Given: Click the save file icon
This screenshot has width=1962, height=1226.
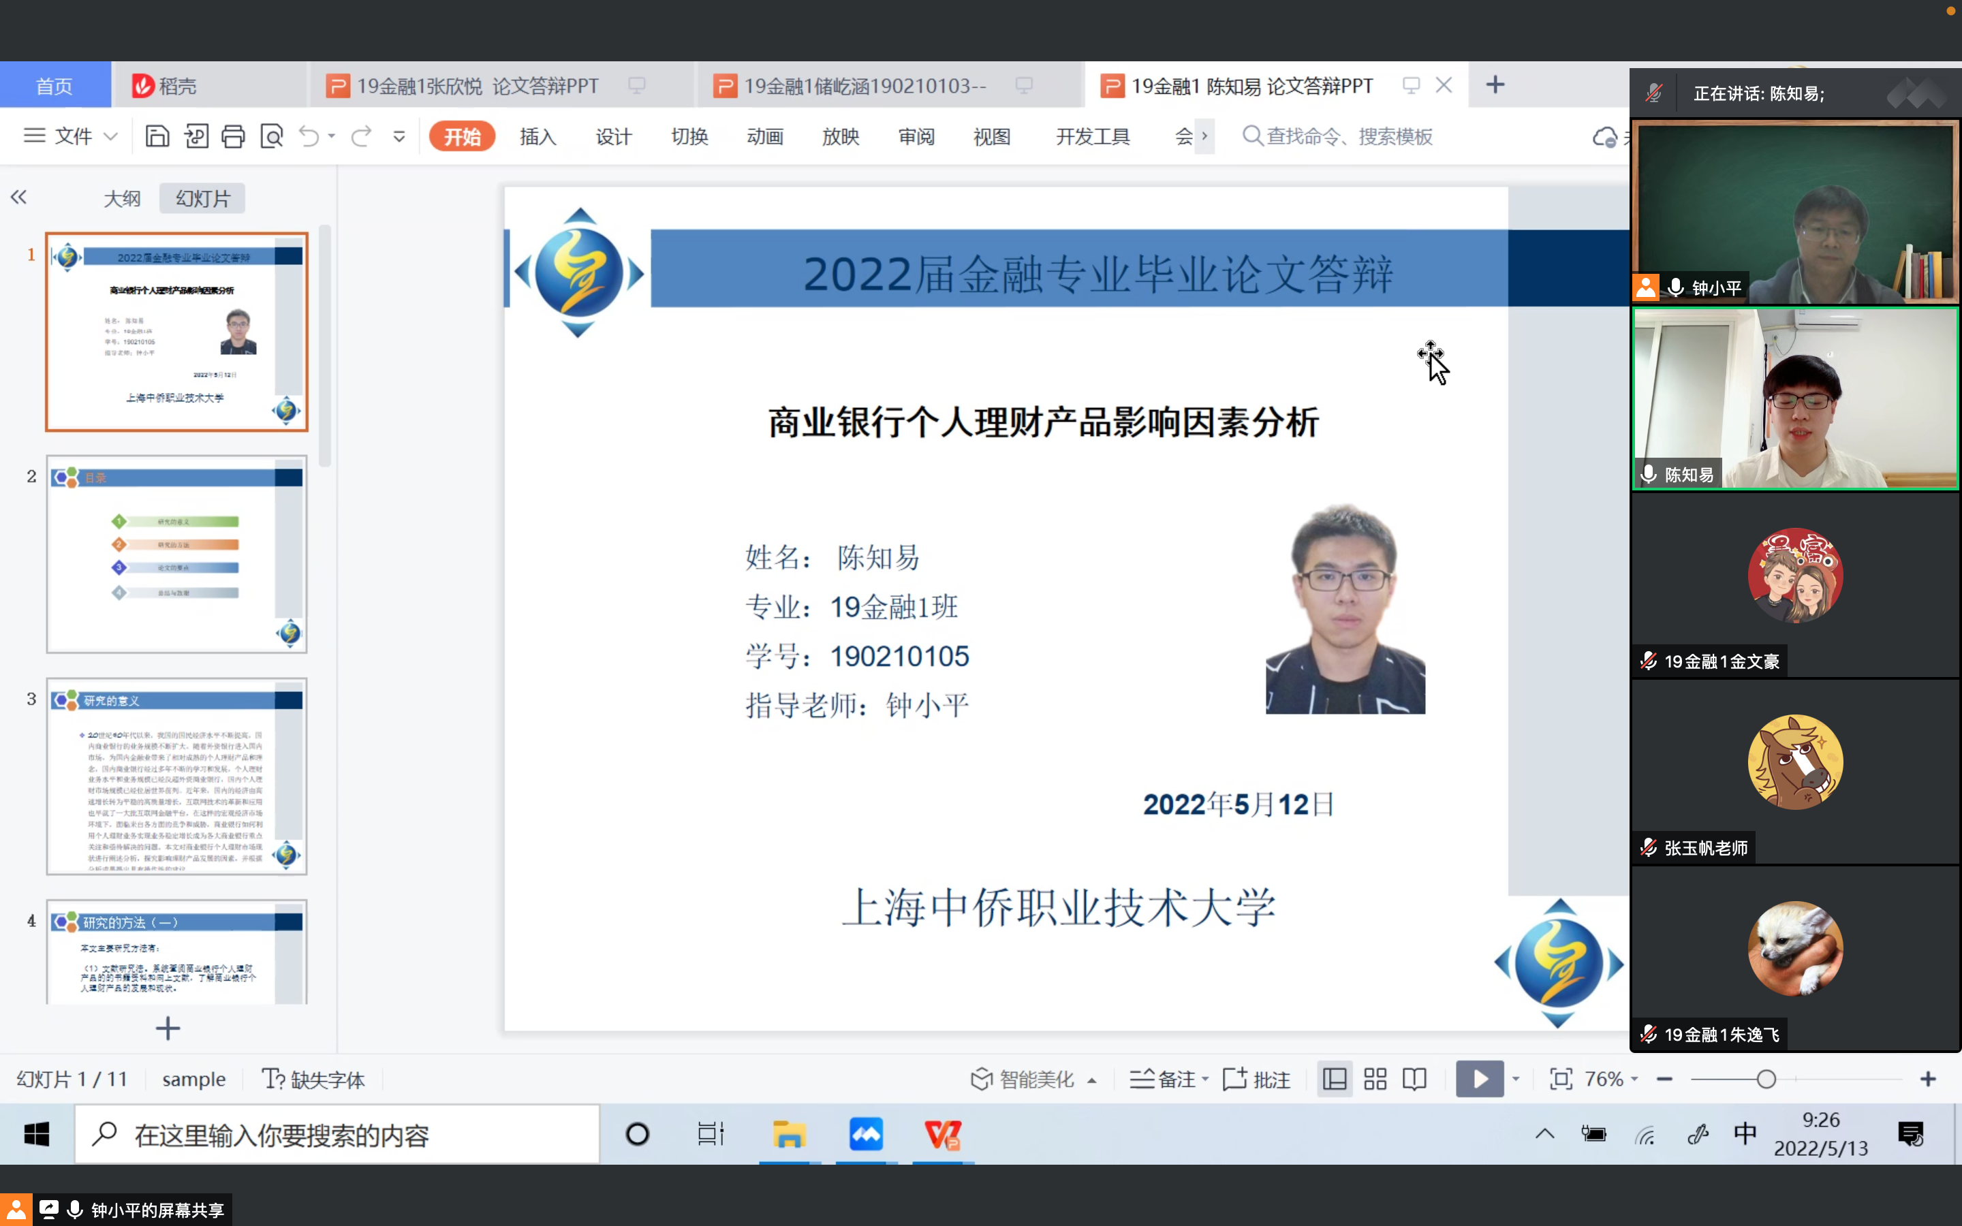Looking at the screenshot, I should pyautogui.click(x=157, y=136).
